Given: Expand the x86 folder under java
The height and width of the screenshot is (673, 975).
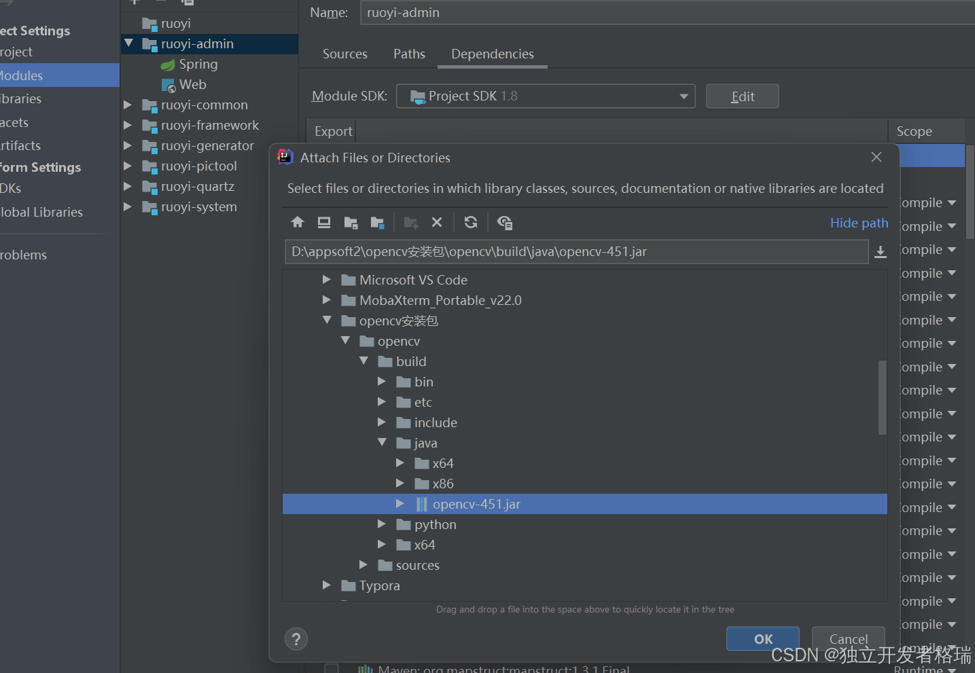Looking at the screenshot, I should [x=400, y=484].
